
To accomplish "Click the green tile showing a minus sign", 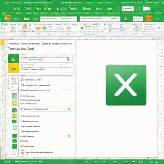I will click(14, 136).
